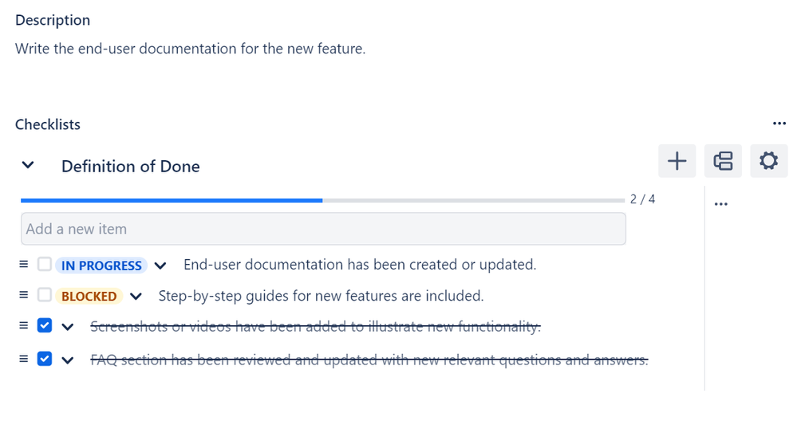
Task: Open status dropdown next to BLOCKED
Action: 136,296
